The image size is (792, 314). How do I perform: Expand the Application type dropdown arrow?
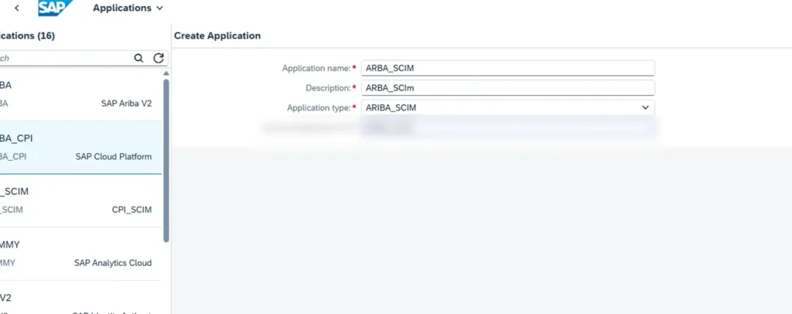pyautogui.click(x=646, y=108)
